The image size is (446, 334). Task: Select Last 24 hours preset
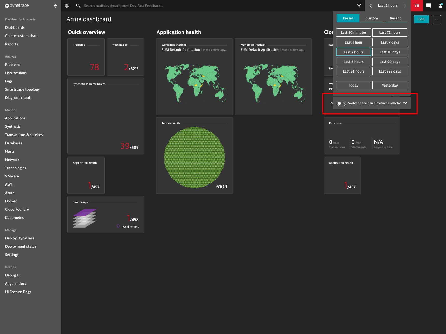pos(353,71)
